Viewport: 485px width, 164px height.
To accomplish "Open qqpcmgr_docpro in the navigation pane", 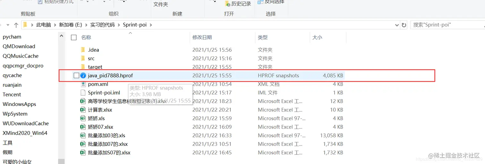I will (x=23, y=66).
